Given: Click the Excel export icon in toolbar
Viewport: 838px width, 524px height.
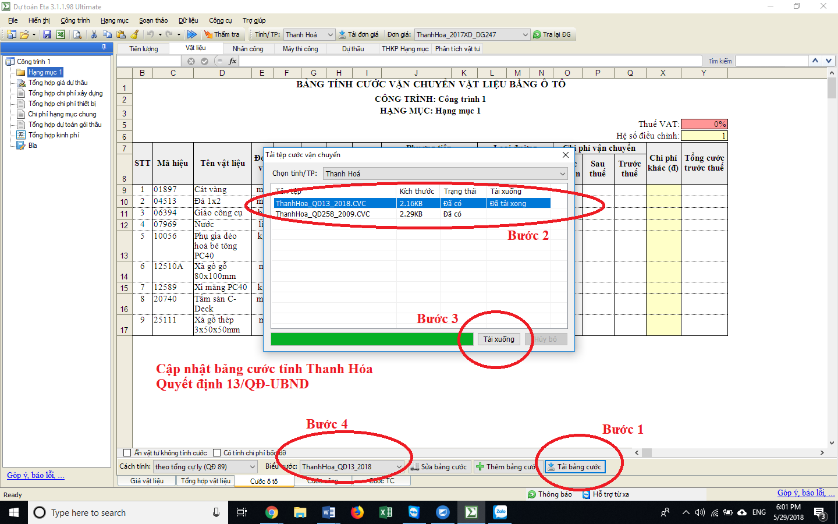Looking at the screenshot, I should [60, 35].
